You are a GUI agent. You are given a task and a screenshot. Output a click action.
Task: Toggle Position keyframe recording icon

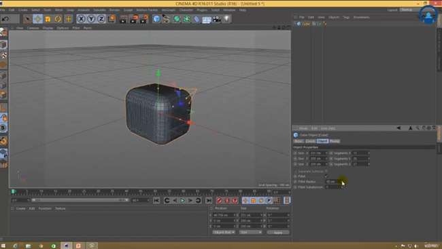tap(245, 200)
